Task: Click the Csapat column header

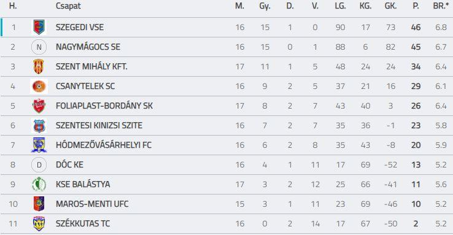Action: click(68, 6)
